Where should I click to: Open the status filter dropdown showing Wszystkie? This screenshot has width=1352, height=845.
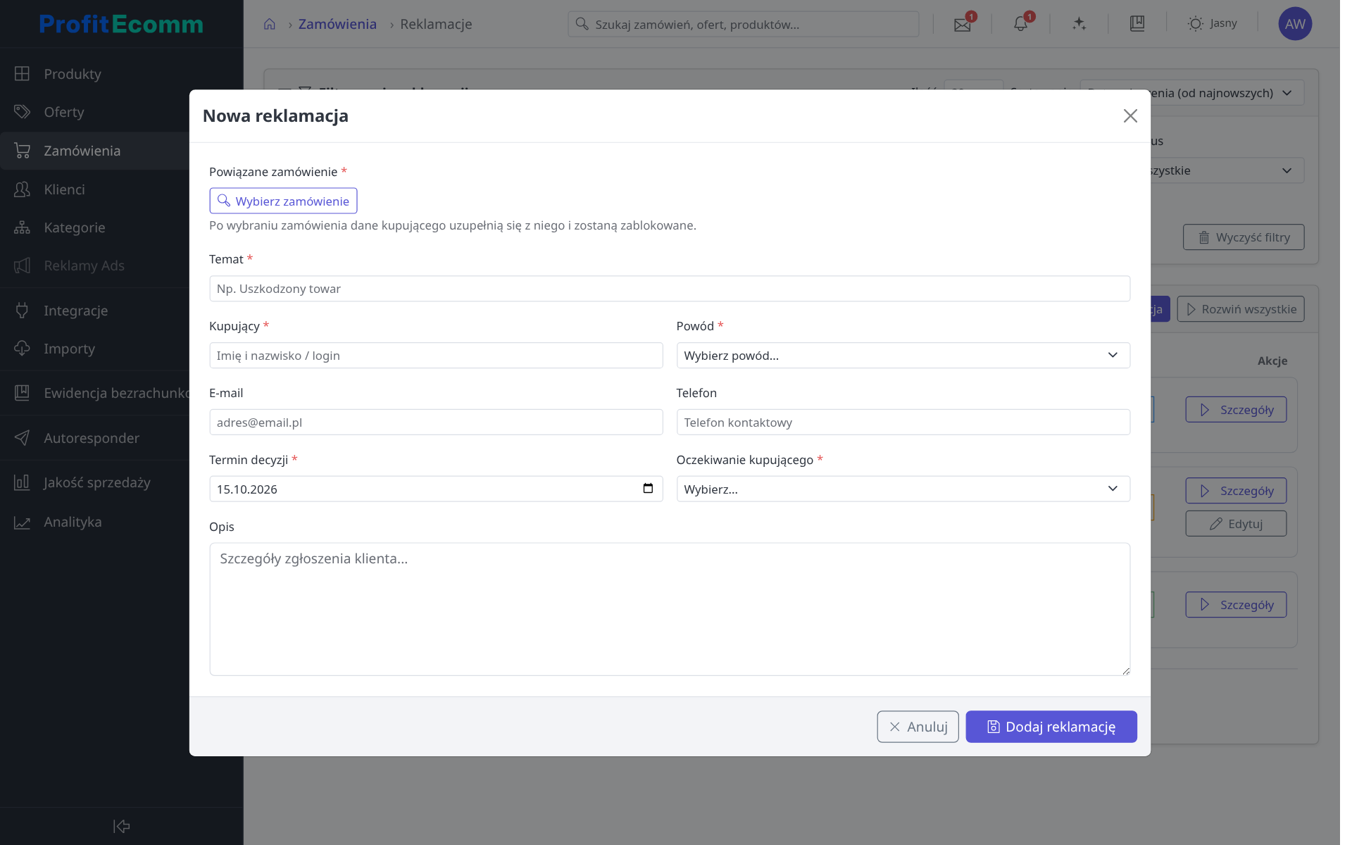pos(1227,170)
